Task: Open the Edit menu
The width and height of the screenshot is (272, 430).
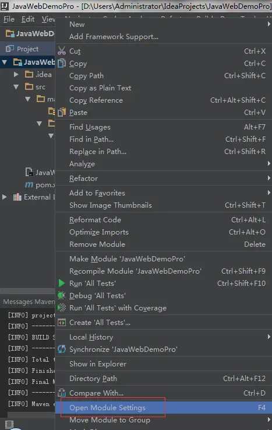Action: [28, 19]
